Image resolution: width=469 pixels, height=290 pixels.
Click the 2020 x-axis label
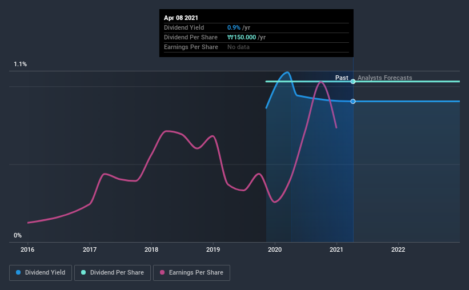point(275,249)
